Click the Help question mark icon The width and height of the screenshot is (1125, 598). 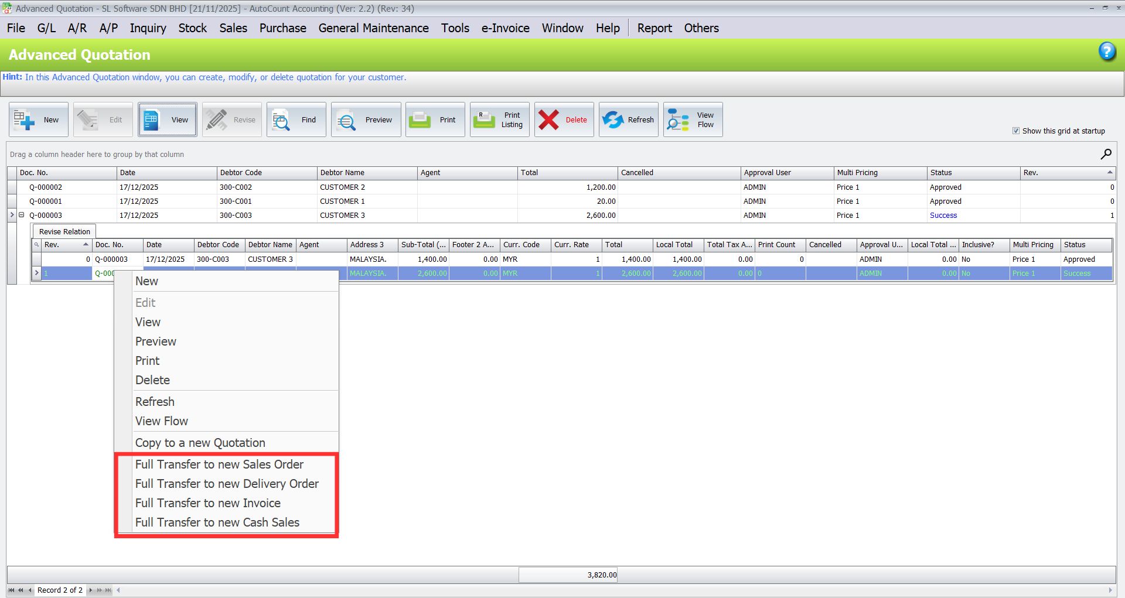tap(1107, 52)
